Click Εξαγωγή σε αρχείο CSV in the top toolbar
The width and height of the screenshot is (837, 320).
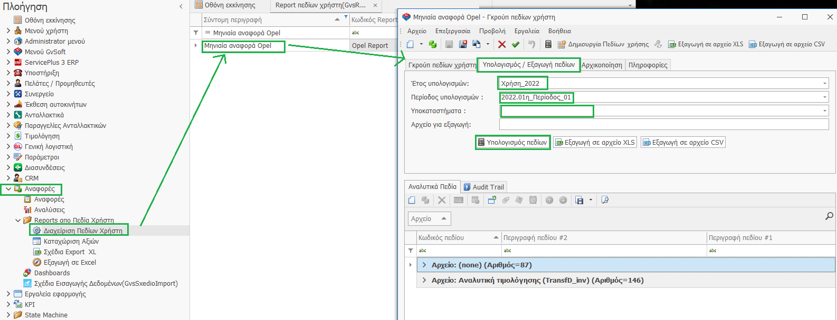787,44
